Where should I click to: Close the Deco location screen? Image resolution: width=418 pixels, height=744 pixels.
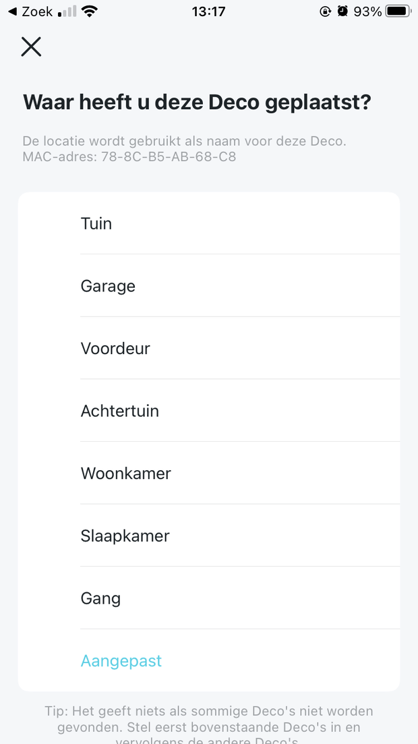click(x=31, y=47)
